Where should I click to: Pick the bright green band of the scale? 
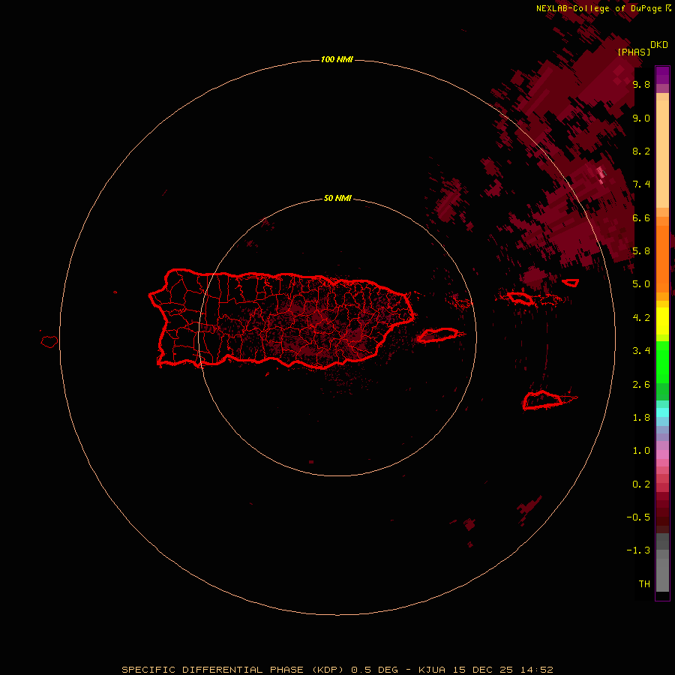tap(662, 362)
